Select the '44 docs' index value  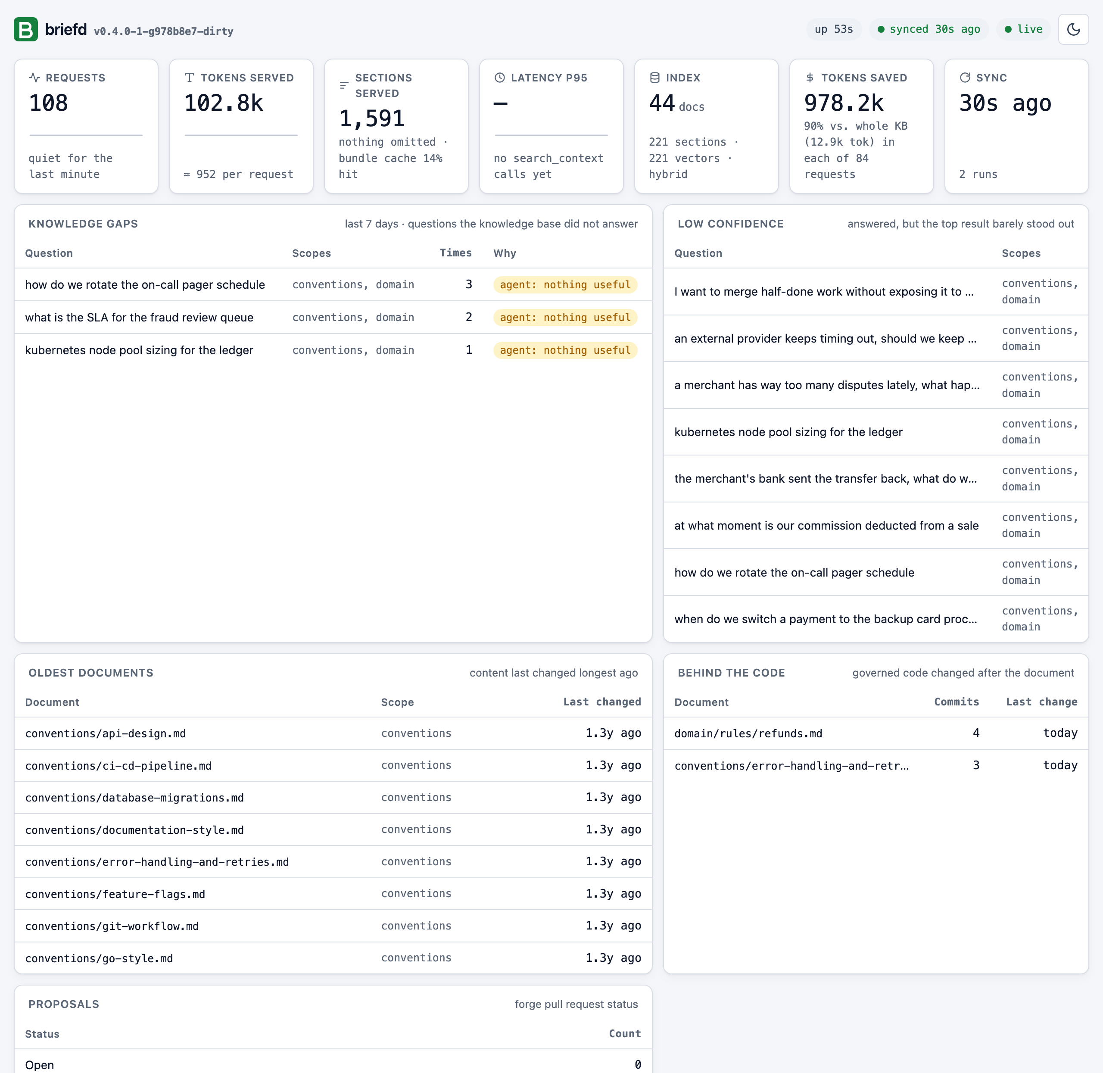[x=676, y=104]
